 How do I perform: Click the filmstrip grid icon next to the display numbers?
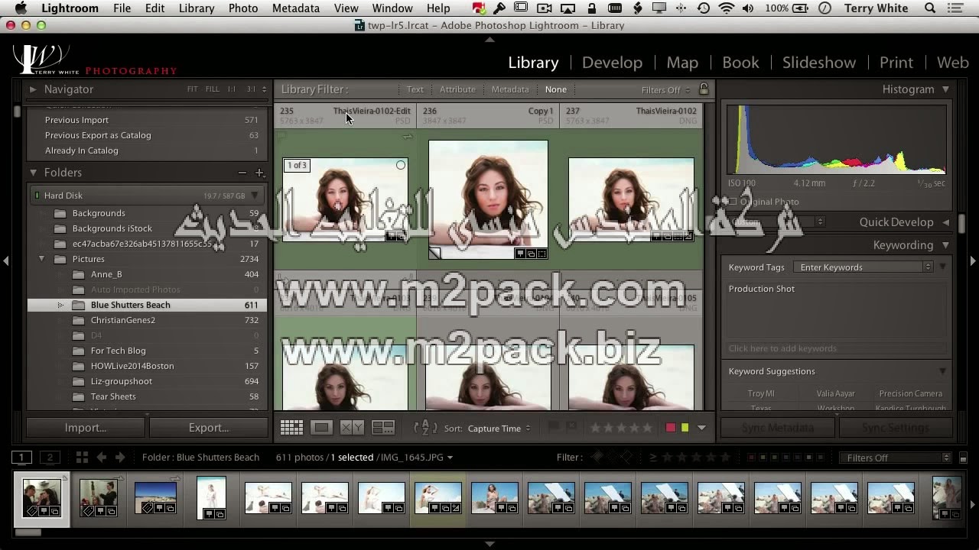pyautogui.click(x=82, y=458)
